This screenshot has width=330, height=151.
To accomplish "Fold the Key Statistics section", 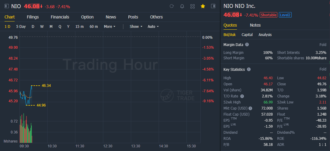I will coord(323,69).
